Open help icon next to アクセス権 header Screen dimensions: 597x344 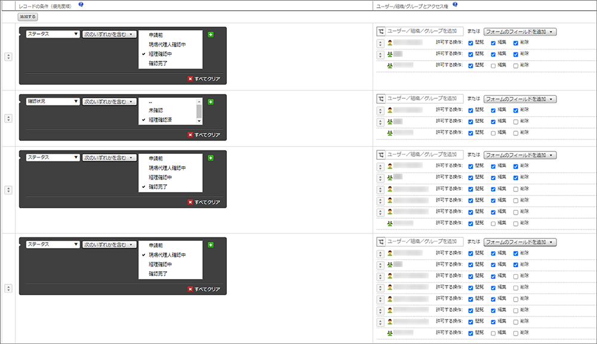coord(455,5)
